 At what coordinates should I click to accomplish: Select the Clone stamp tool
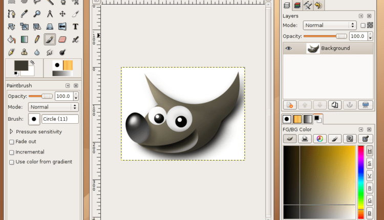pyautogui.click(x=24, y=52)
